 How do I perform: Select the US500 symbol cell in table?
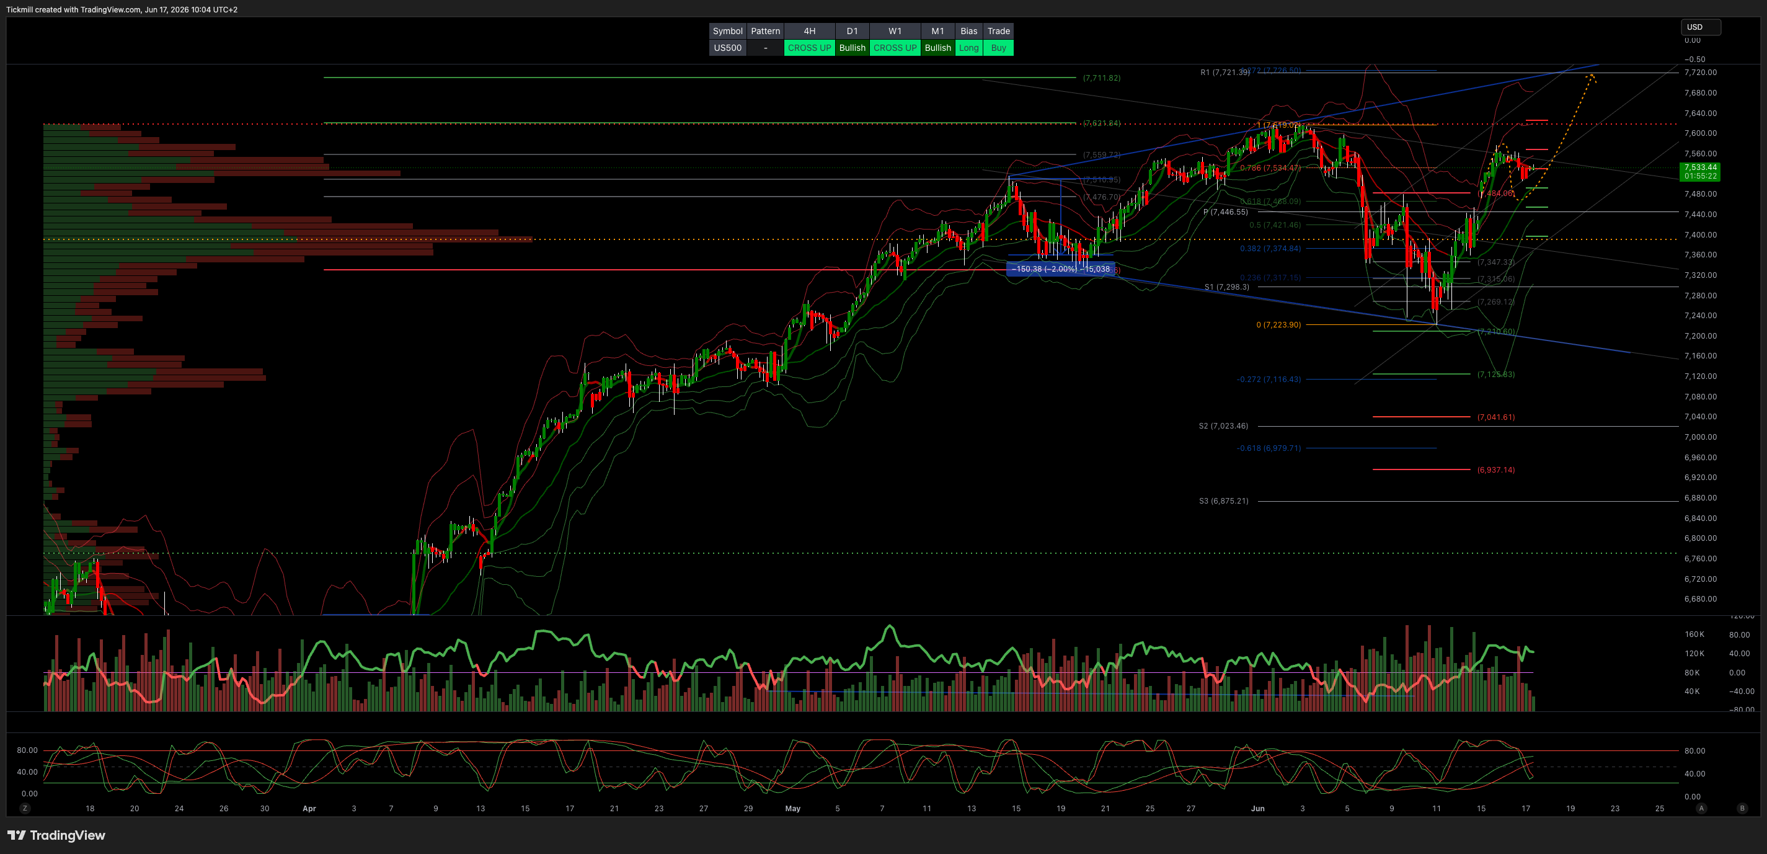click(x=727, y=48)
